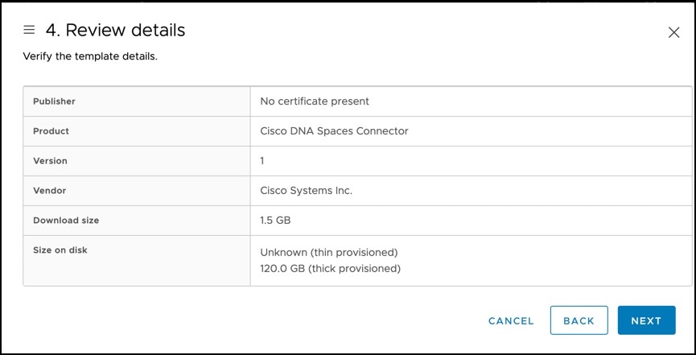Select the Vendor row label
The width and height of the screenshot is (696, 355).
point(49,191)
